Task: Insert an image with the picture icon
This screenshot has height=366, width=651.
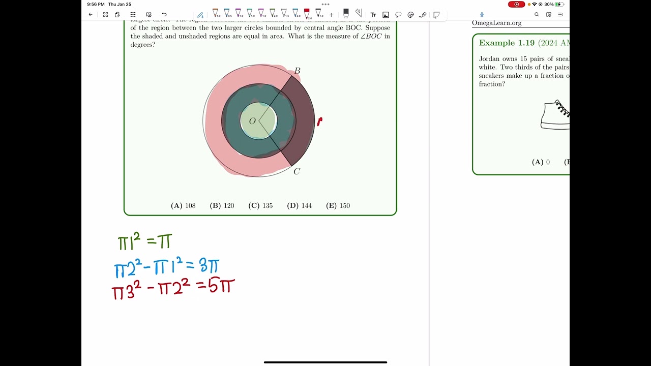Action: (386, 15)
